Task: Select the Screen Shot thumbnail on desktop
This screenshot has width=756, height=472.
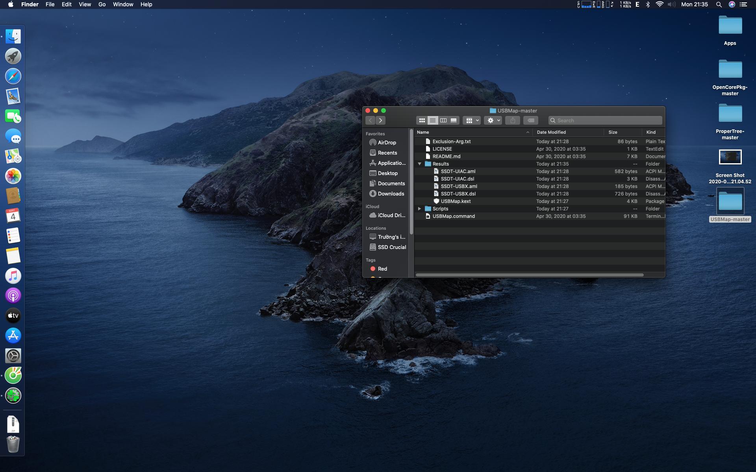Action: tap(730, 157)
